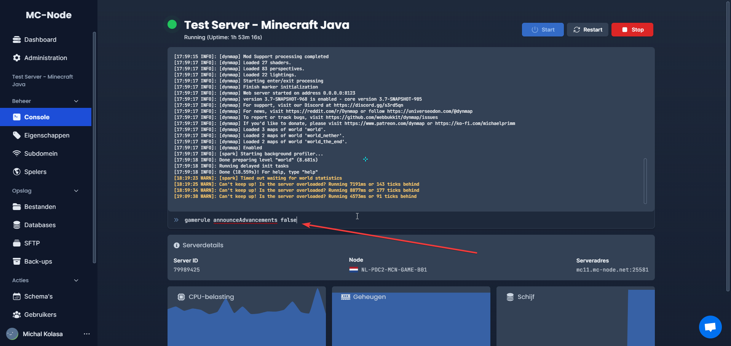Restart the server
The image size is (731, 346).
[587, 30]
